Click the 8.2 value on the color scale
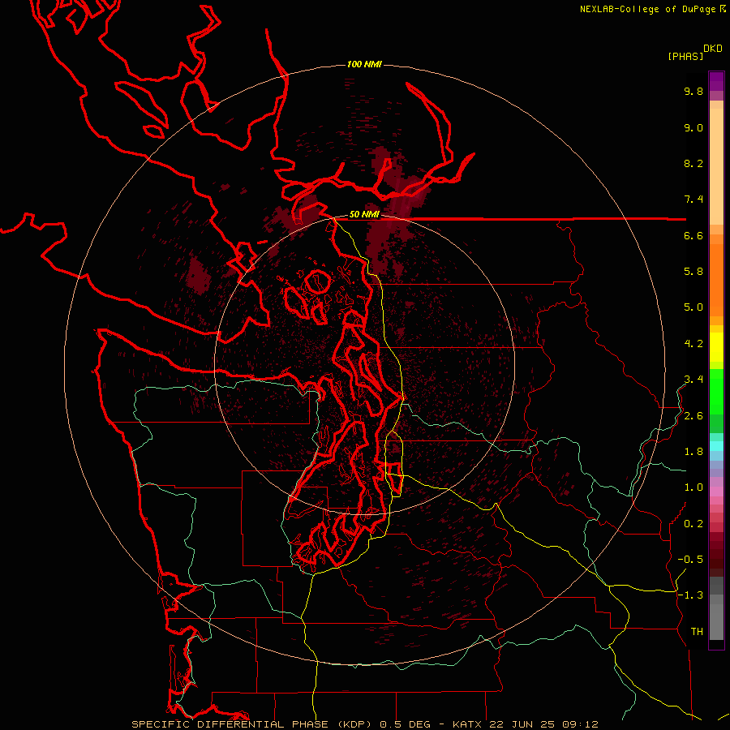This screenshot has width=730, height=730. tap(693, 163)
